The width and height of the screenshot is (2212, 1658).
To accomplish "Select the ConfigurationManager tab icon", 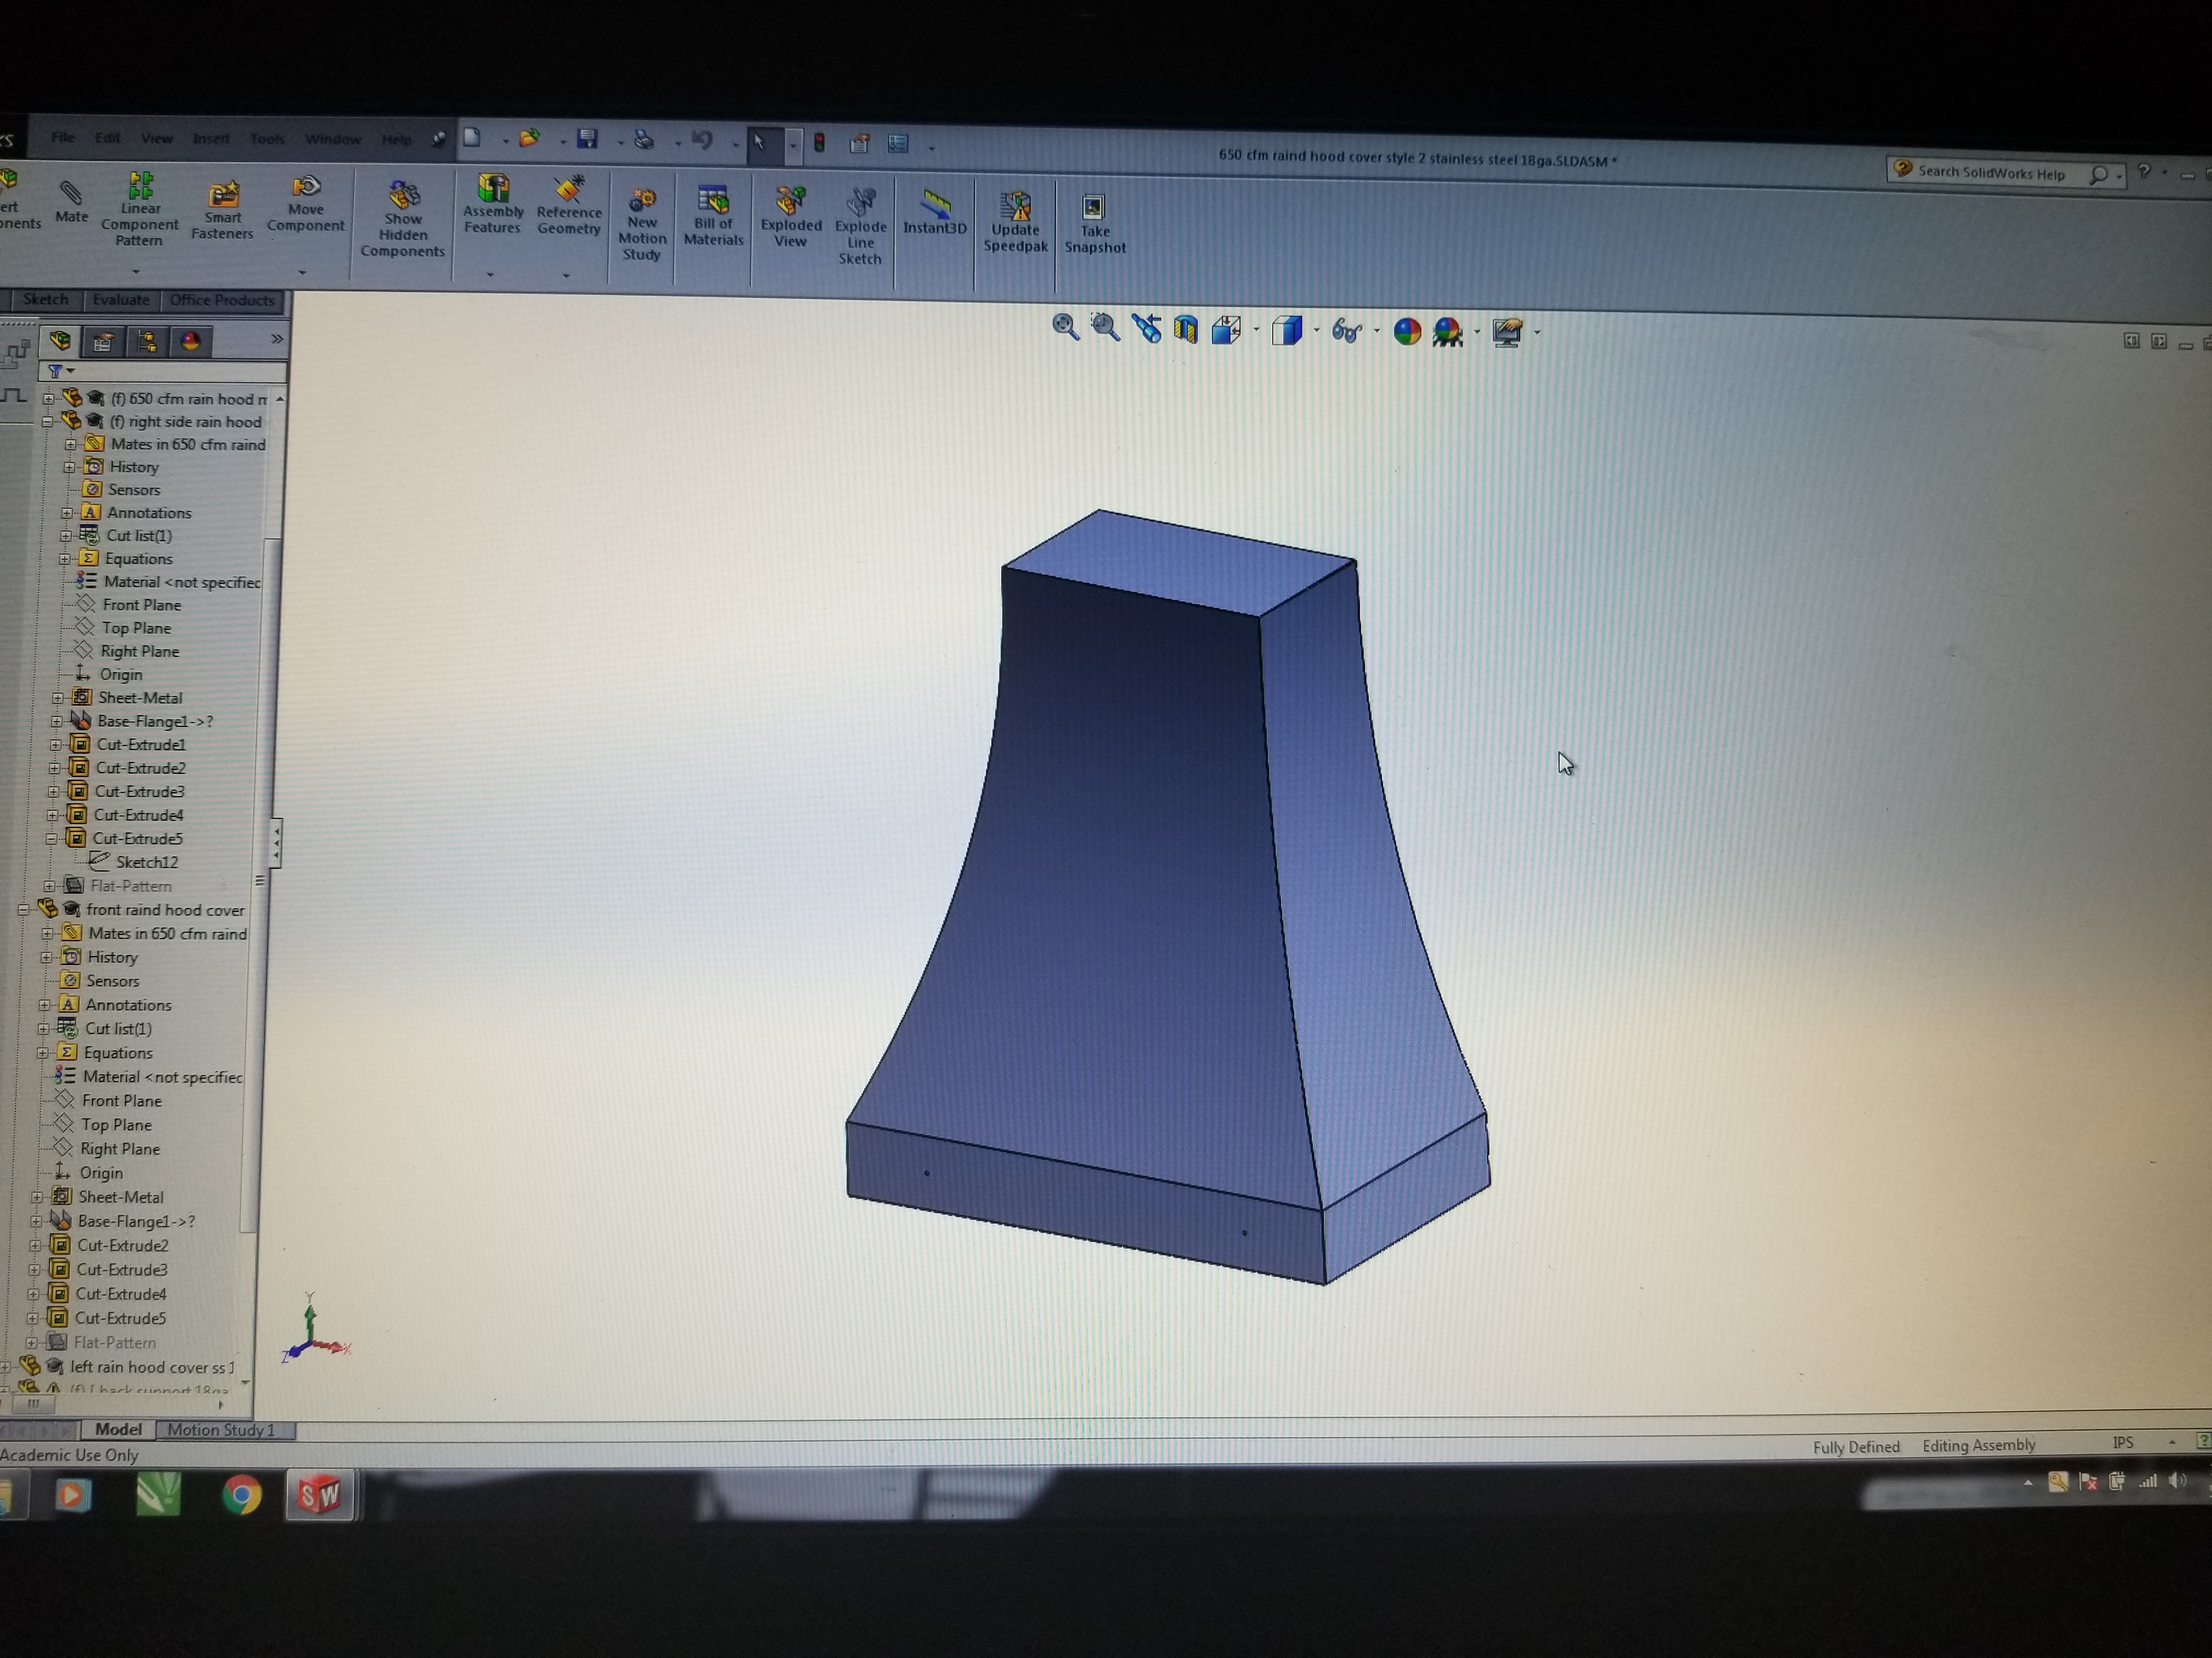I will 147,342.
